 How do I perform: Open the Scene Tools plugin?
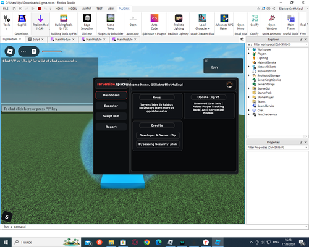pos(111,22)
